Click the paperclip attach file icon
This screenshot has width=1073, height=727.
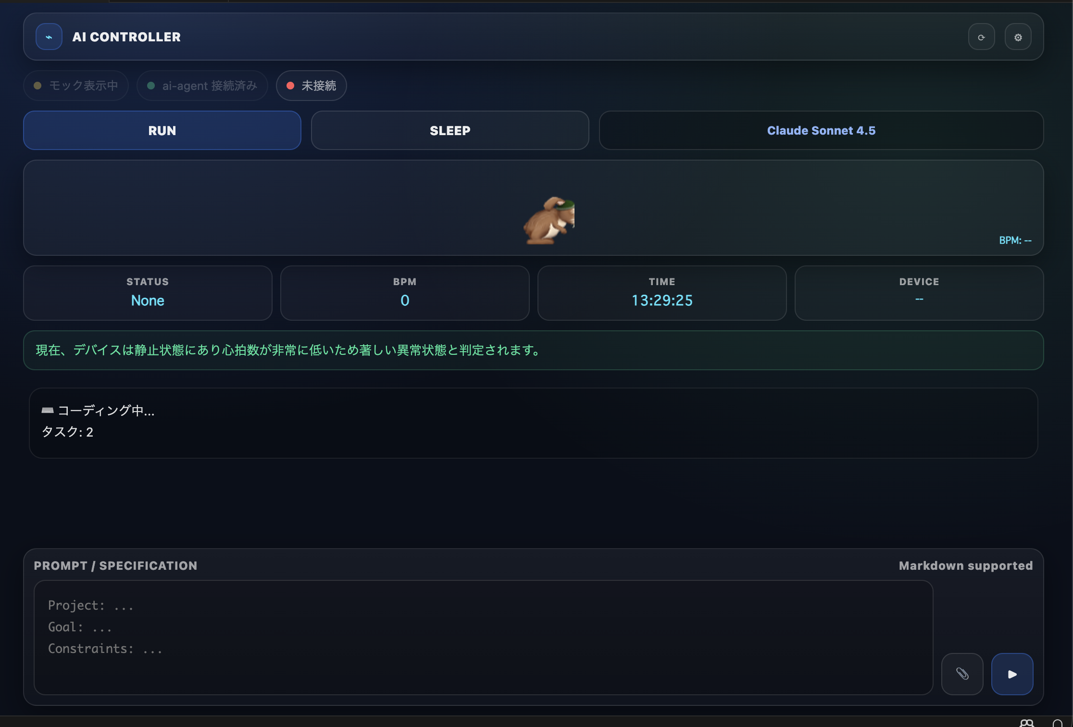pos(962,674)
